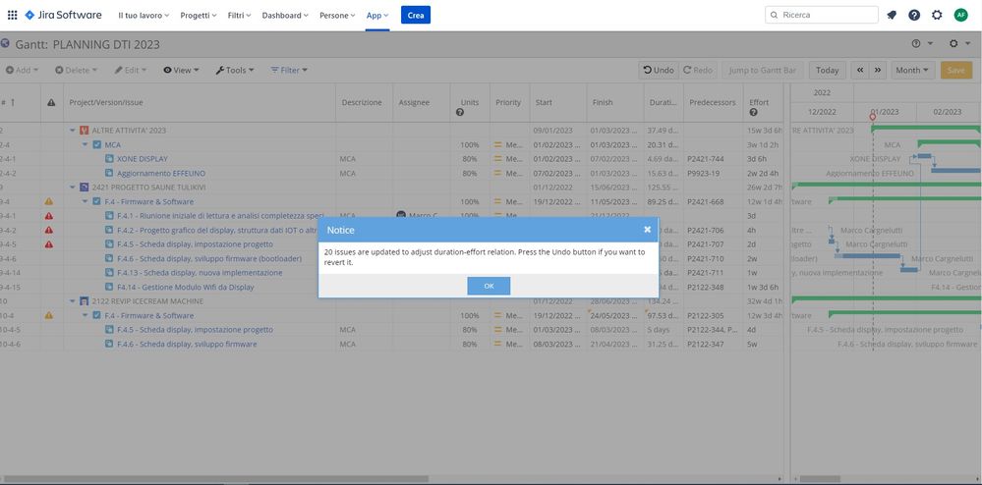982x485 pixels.
Task: Open the Month timescale dropdown
Action: point(912,70)
